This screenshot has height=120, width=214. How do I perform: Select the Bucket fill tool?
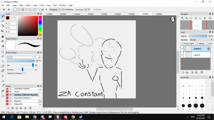[3, 41]
